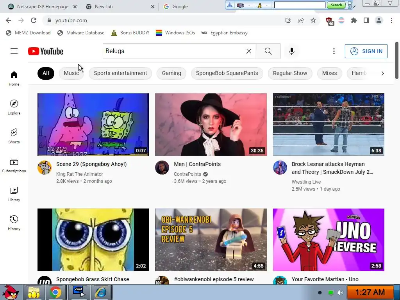Open Scene 29 Spongeboy Ahoy thumbnail
The height and width of the screenshot is (300, 400).
pyautogui.click(x=93, y=125)
